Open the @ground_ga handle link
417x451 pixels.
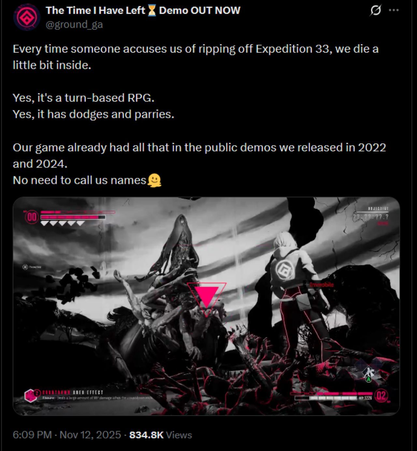tap(74, 24)
